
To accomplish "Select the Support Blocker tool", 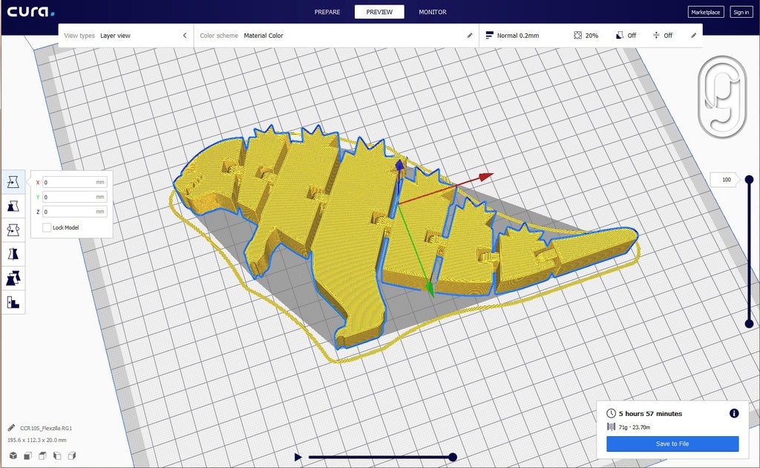I will tap(13, 302).
